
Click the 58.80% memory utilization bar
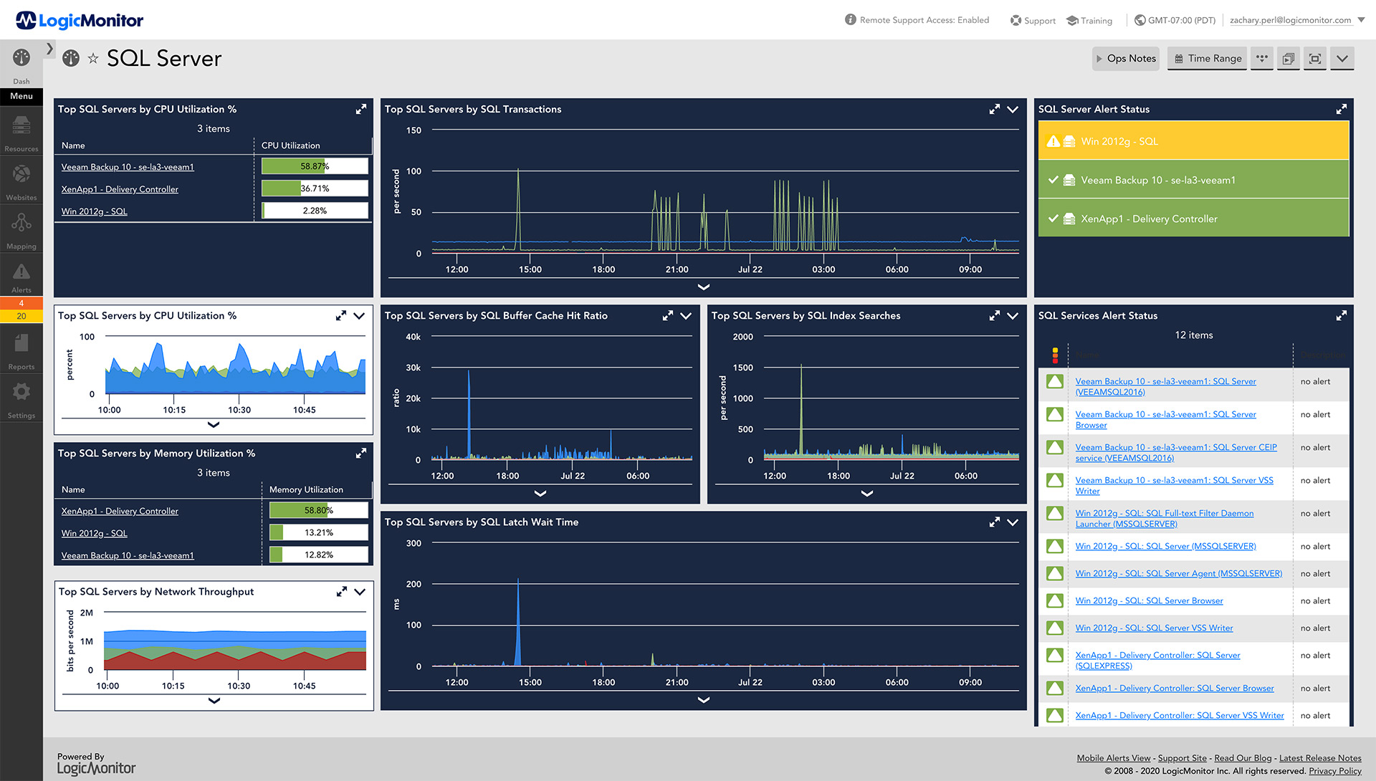(x=319, y=510)
